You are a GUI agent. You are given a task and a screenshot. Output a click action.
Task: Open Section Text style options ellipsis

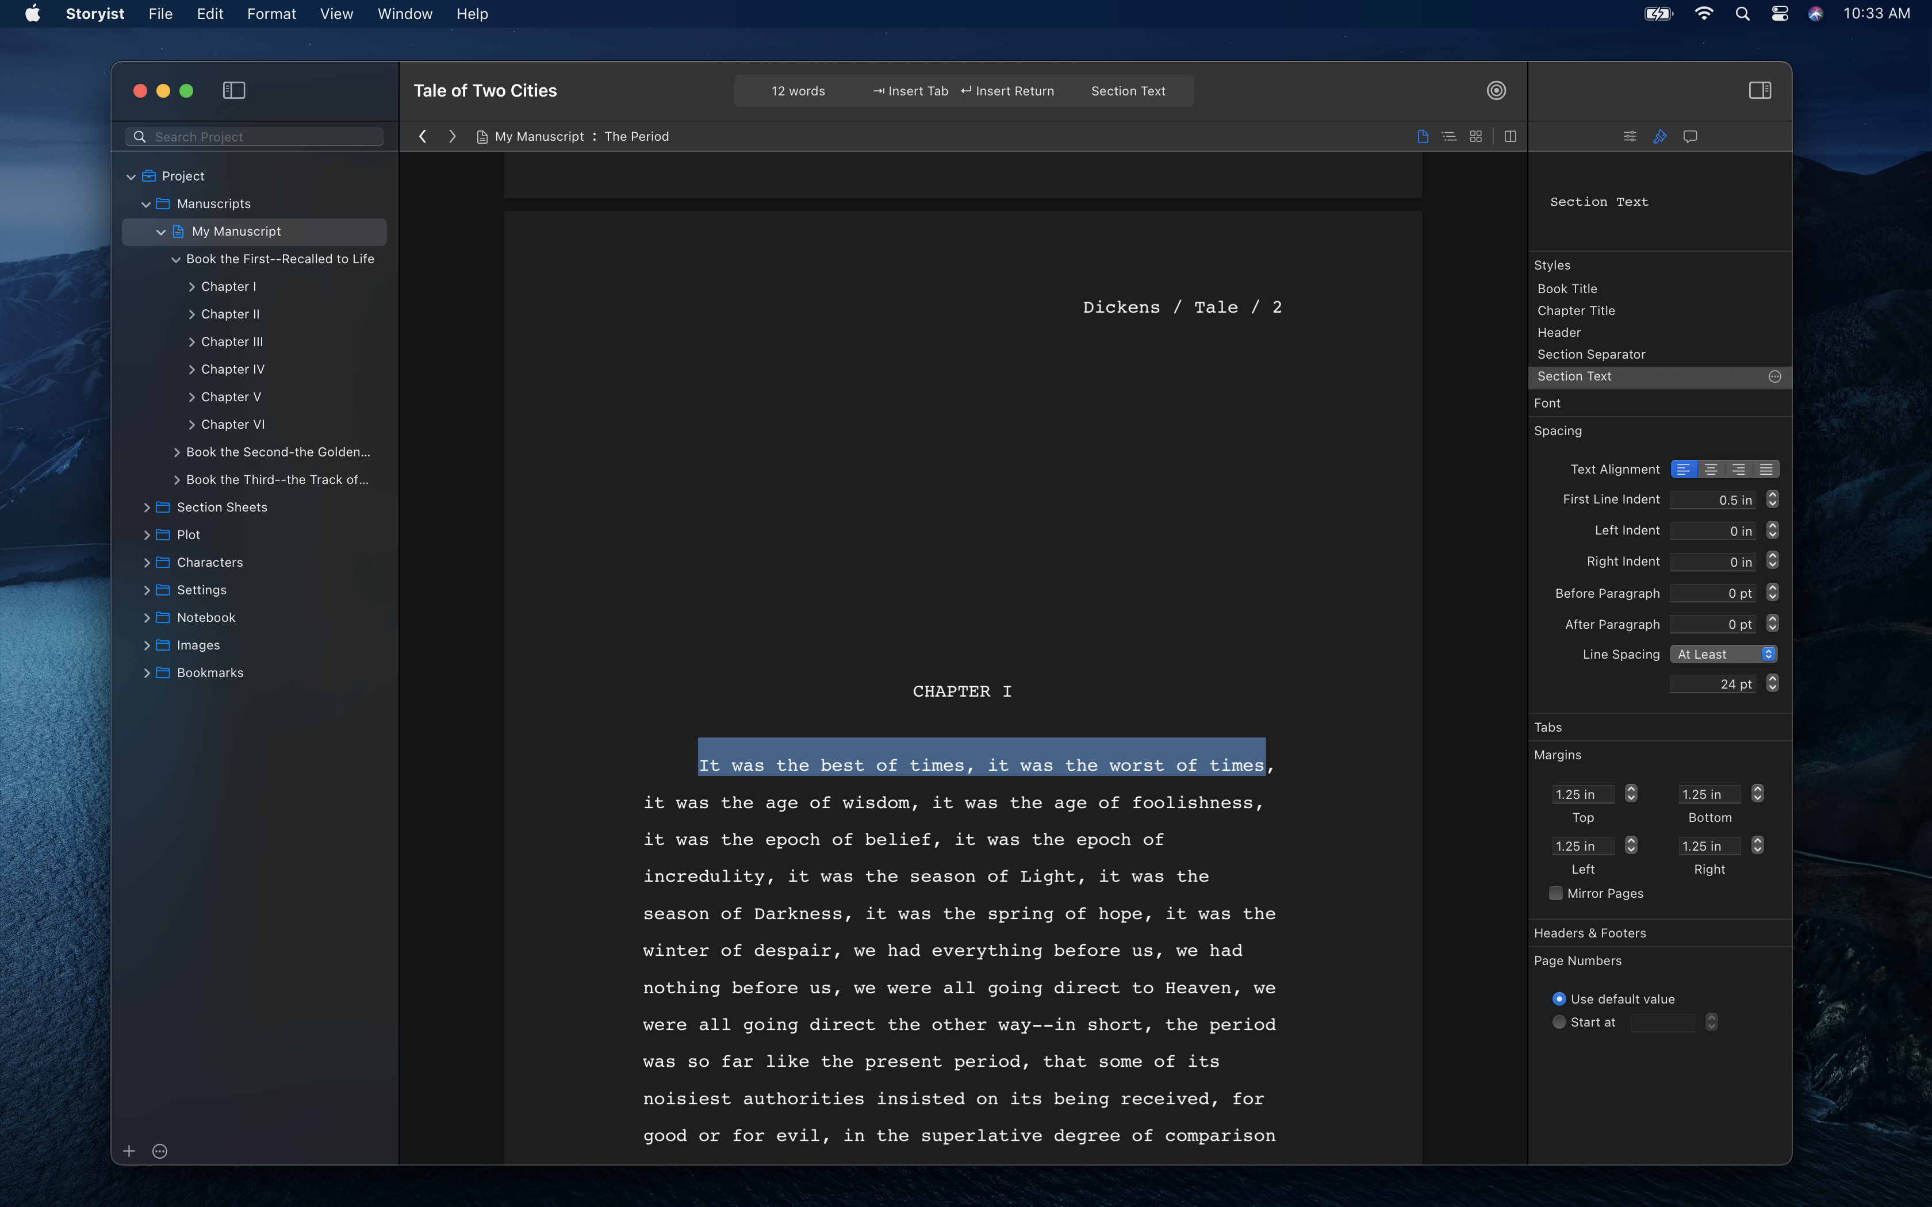(x=1774, y=376)
